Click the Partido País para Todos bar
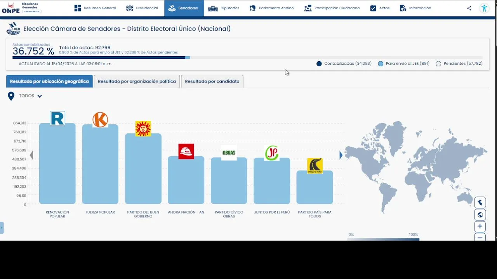The height and width of the screenshot is (279, 497). click(315, 187)
